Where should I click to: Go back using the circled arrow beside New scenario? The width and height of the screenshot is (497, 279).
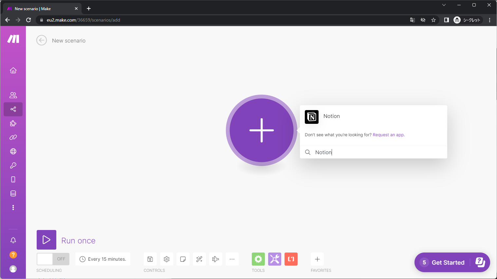pyautogui.click(x=42, y=41)
